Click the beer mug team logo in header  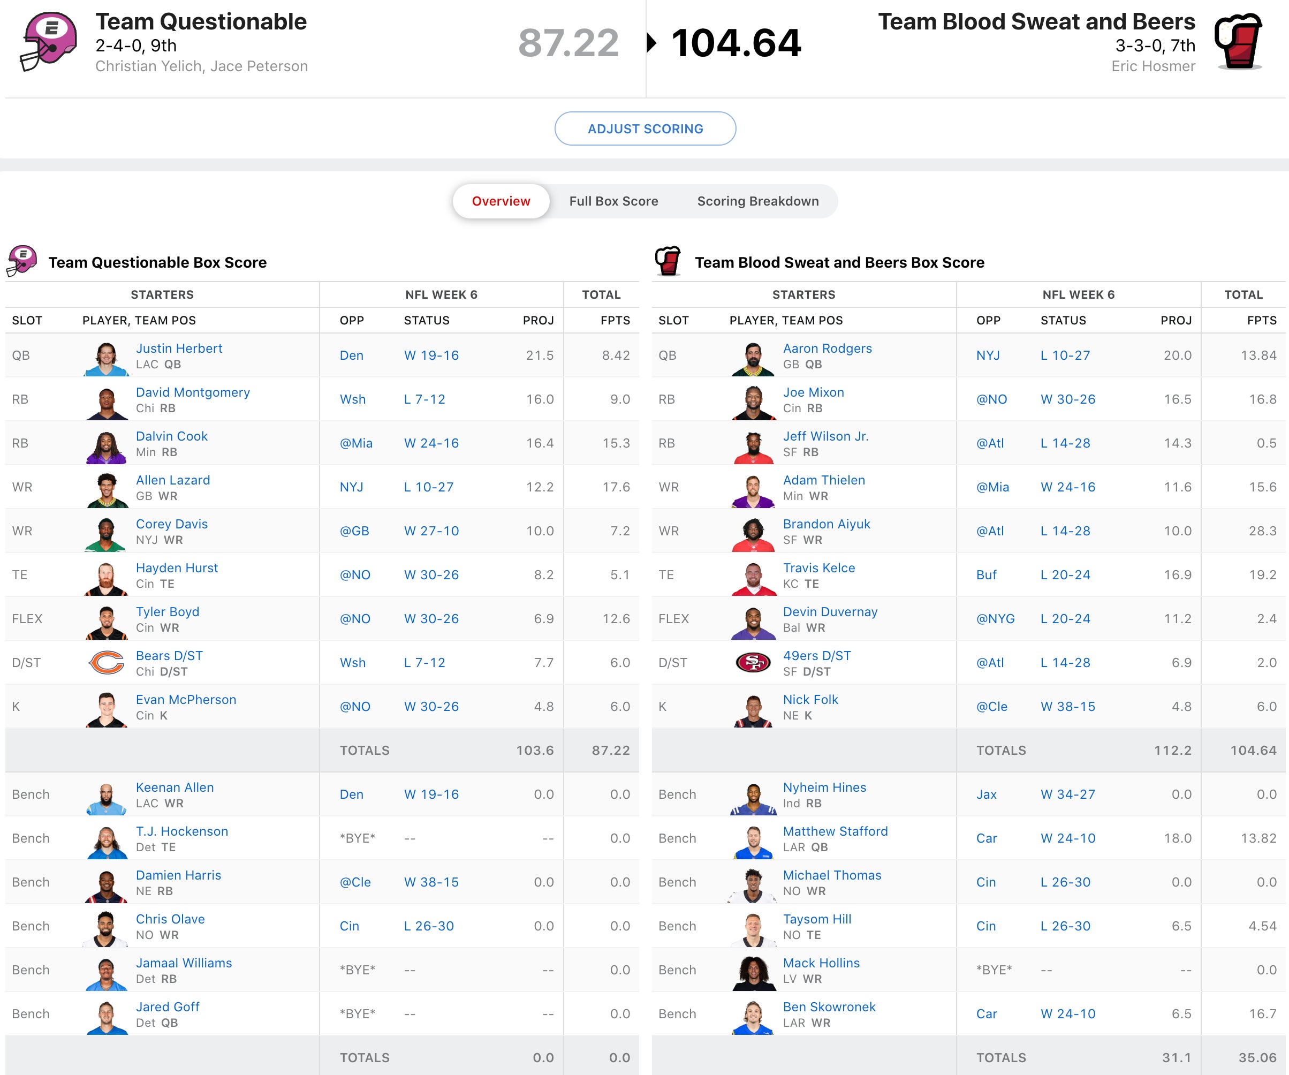pyautogui.click(x=1239, y=41)
